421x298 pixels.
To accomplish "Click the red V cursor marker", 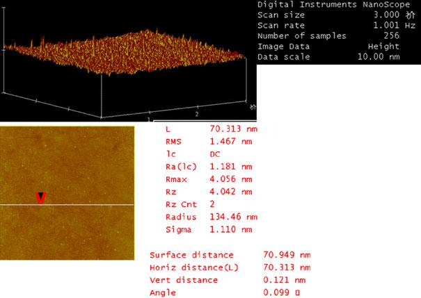I will pos(40,199).
